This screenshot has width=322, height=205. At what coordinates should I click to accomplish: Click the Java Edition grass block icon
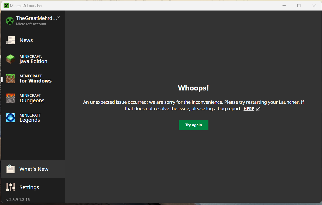click(11, 59)
